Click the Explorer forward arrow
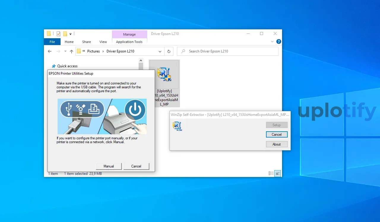Screen dimensions: 380x222 click(x=58, y=51)
